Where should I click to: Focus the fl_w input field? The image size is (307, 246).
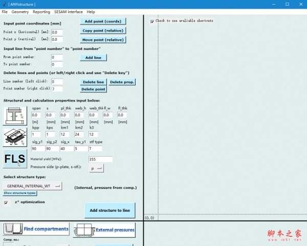click(x=107, y=115)
